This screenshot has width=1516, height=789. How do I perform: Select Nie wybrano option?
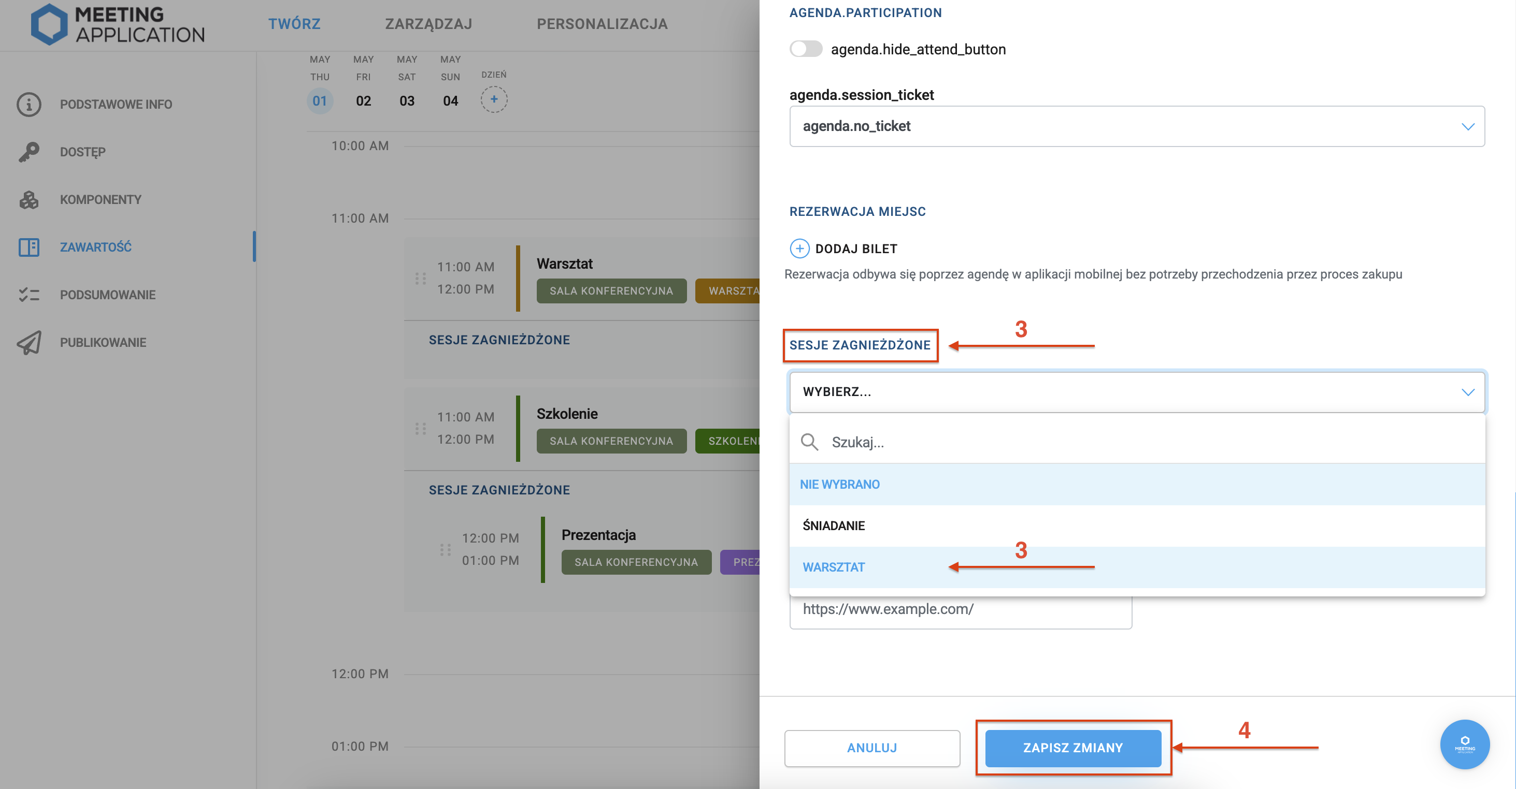click(x=1136, y=484)
